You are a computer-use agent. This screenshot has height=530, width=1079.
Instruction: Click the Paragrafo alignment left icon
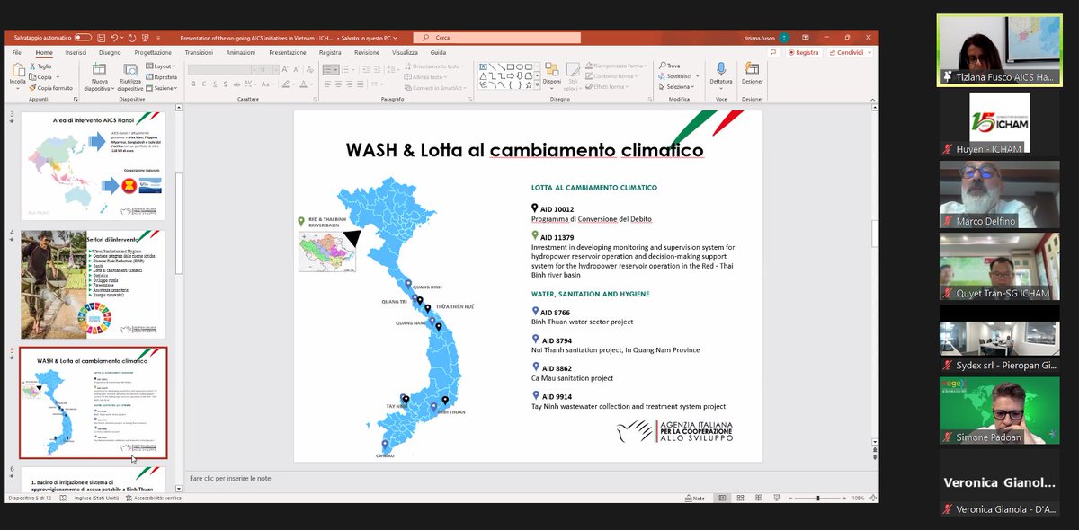point(329,84)
